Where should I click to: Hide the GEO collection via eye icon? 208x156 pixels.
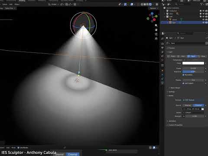coord(204,14)
